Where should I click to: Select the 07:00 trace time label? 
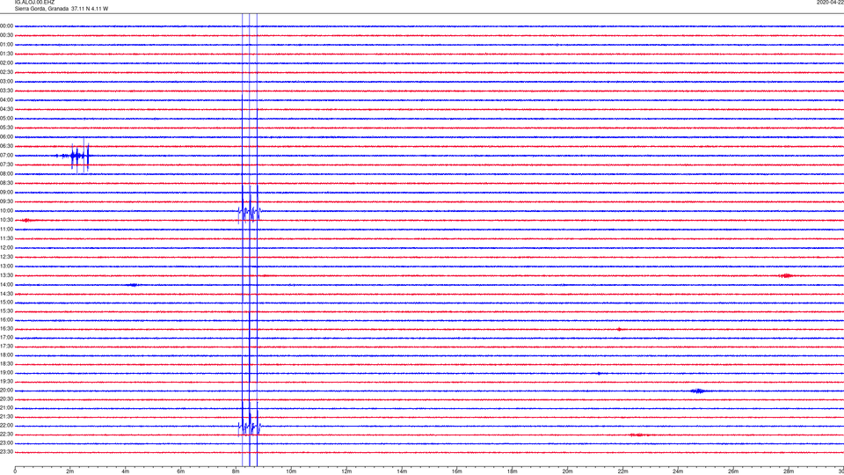tap(6, 156)
